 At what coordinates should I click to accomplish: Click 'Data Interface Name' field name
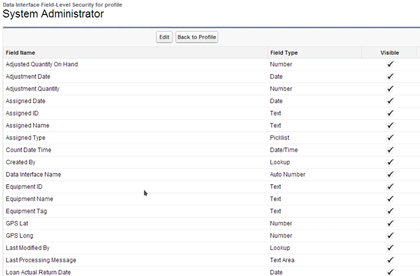click(x=33, y=174)
